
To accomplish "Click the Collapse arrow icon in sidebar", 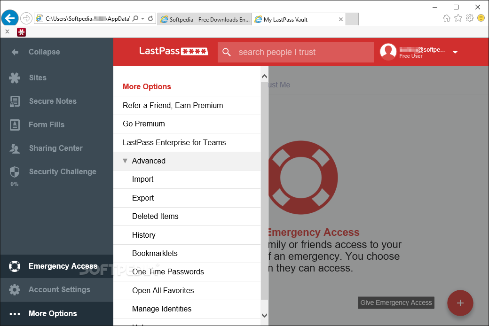I will 15,52.
